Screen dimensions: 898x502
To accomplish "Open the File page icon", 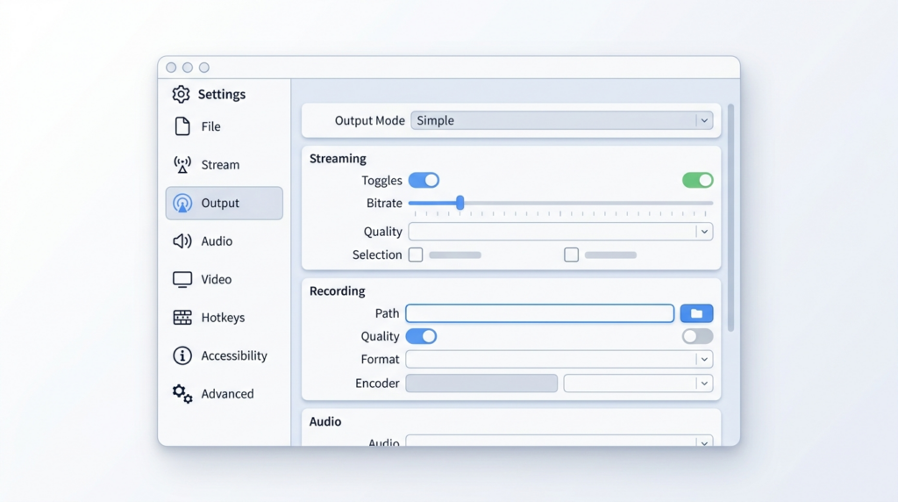I will [x=182, y=126].
